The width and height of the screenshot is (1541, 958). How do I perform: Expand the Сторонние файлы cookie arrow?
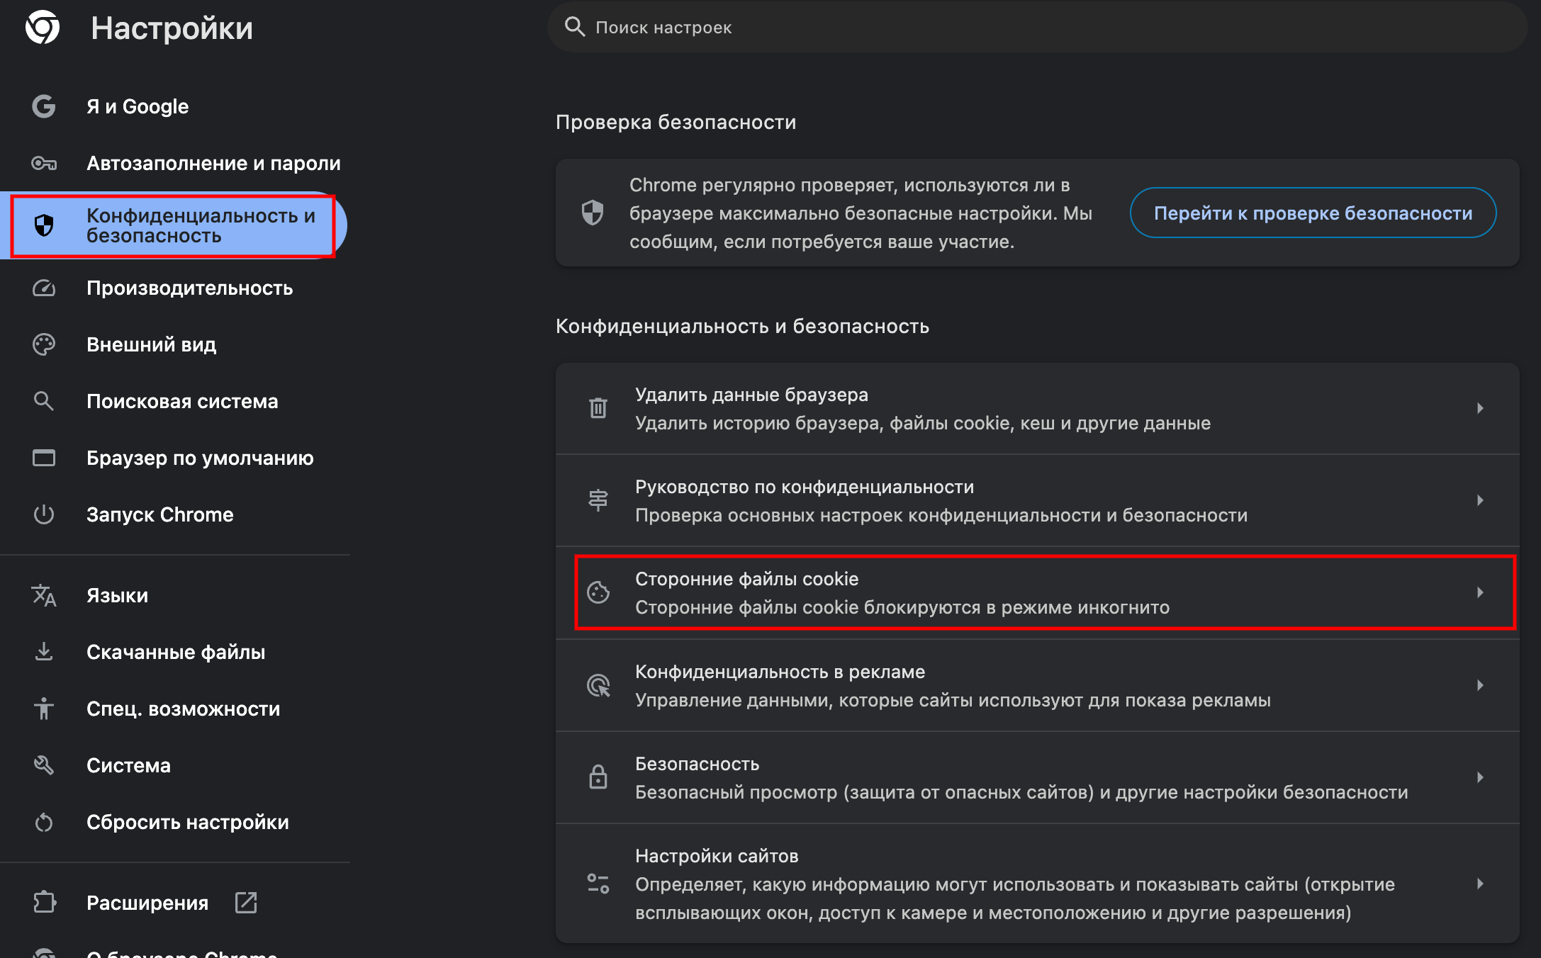click(1480, 592)
